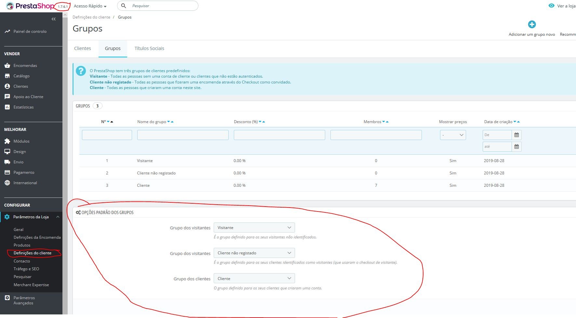Click the Painel de controlo trend icon
The width and height of the screenshot is (576, 318).
point(7,32)
